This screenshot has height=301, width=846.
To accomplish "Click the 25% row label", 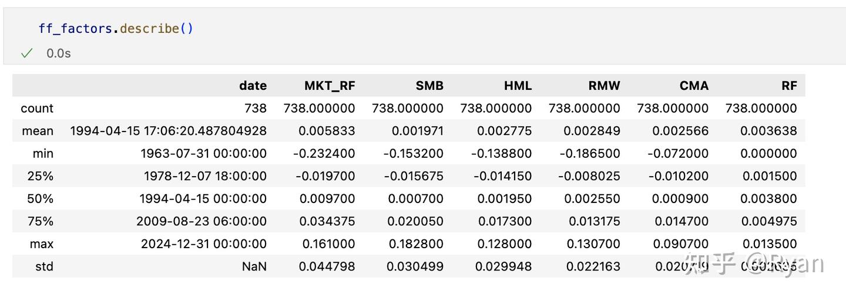I will (x=40, y=176).
